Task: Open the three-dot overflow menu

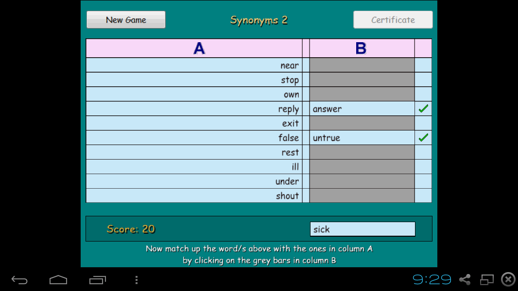Action: 137,280
